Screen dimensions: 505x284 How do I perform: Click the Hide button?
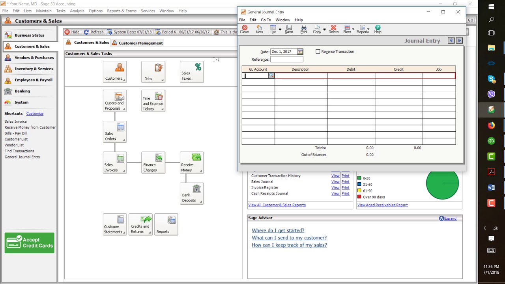[x=72, y=32]
